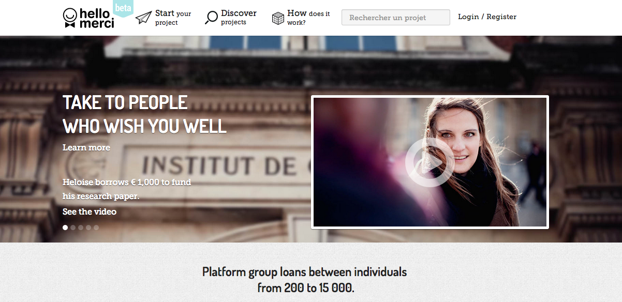
Task: Focus the Rechercher un projet search field
Action: click(x=396, y=18)
